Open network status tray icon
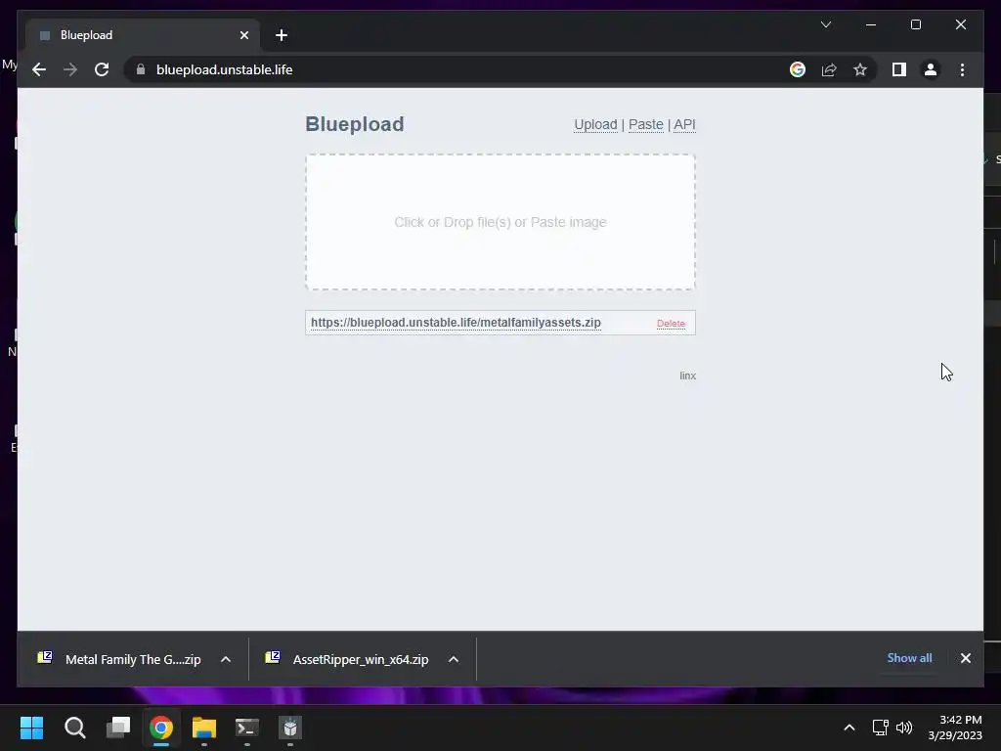Viewport: 1001px width, 751px height. point(881,728)
